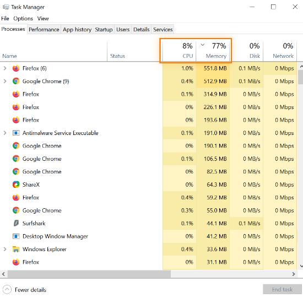The height and width of the screenshot is (298, 303).
Task: Select the Processes tab
Action: point(13,29)
